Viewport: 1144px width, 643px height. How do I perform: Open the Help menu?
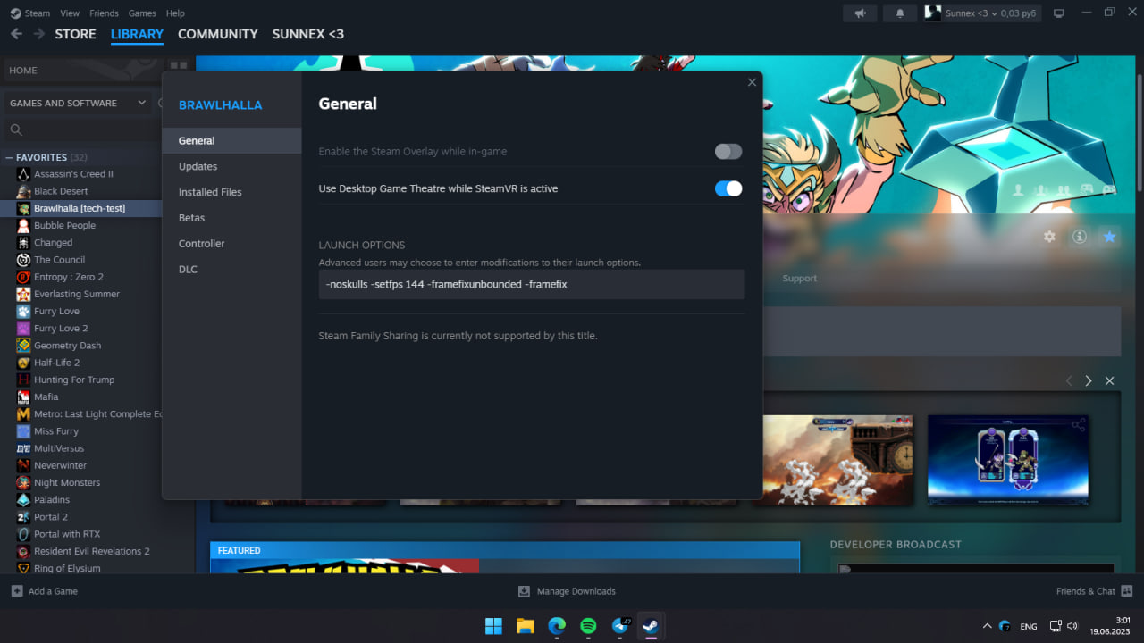175,13
